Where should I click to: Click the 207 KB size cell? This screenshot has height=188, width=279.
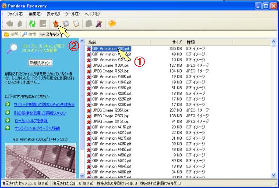tap(176, 110)
